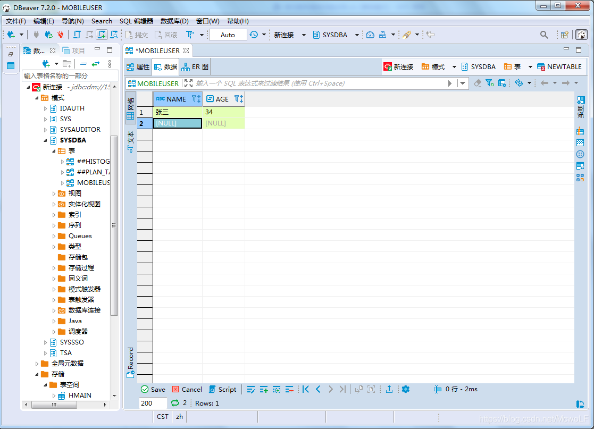Open the SQL 编辑器 menu

[x=136, y=21]
